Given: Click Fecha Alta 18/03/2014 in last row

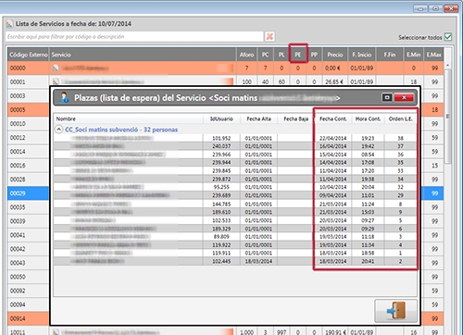Looking at the screenshot, I should click(x=258, y=261).
